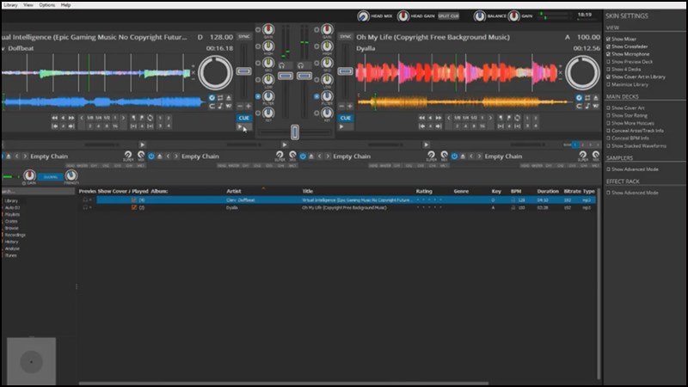This screenshot has height=387, width=688.
Task: Click the left channel MID EQ knob
Action: point(268,63)
